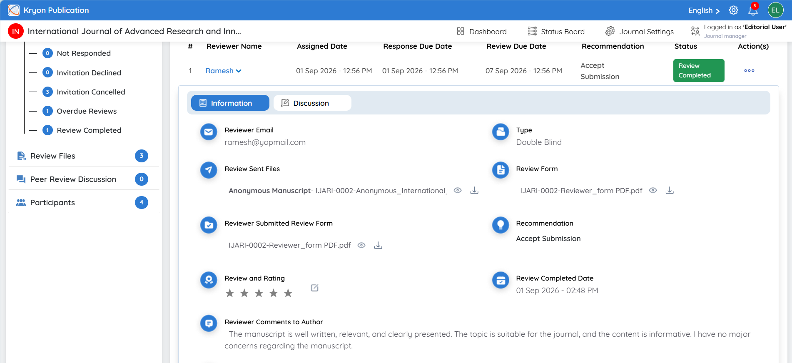Open the English language selector

(x=704, y=10)
